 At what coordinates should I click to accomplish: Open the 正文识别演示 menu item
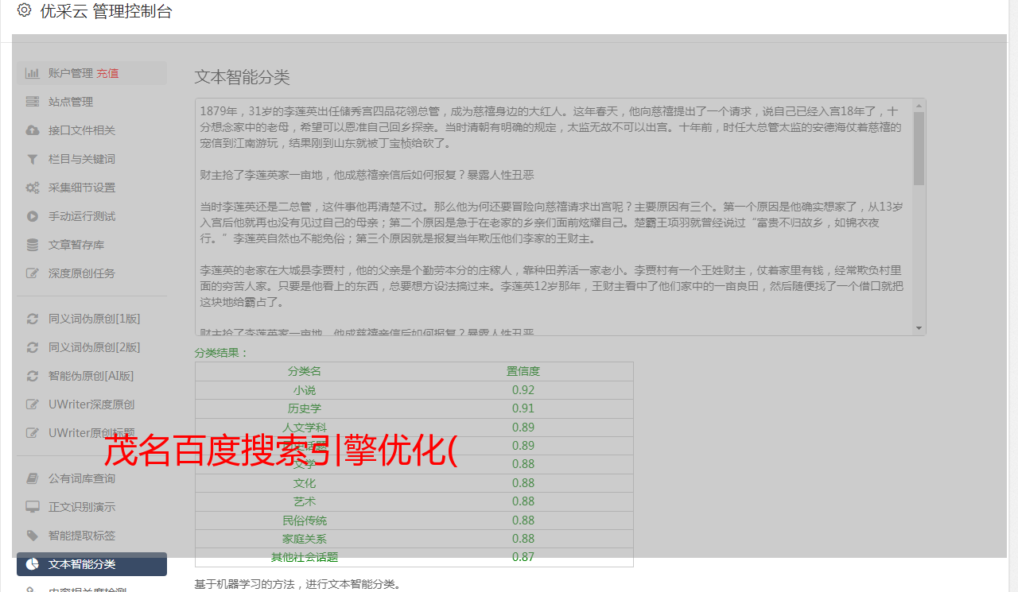pos(91,507)
